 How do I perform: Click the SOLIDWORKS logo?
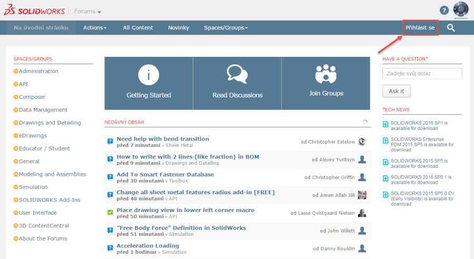[34, 10]
